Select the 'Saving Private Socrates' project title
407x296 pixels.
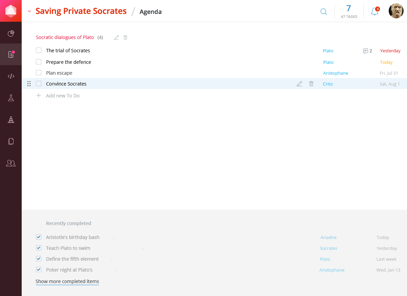pyautogui.click(x=81, y=11)
